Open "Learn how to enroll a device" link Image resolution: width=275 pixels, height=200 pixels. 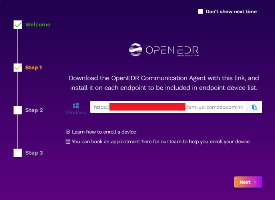pyautogui.click(x=104, y=132)
